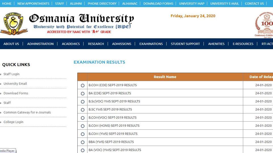This screenshot has width=273, height=153.
Task: Open PHONE DIRECTORY
Action: coord(102,3)
